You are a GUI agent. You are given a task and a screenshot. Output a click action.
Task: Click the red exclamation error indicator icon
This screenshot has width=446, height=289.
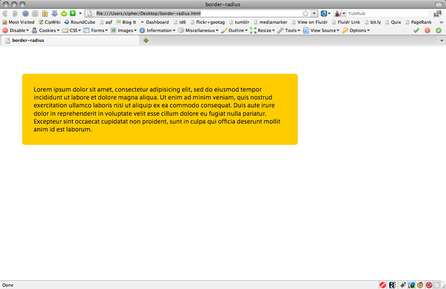click(x=428, y=31)
